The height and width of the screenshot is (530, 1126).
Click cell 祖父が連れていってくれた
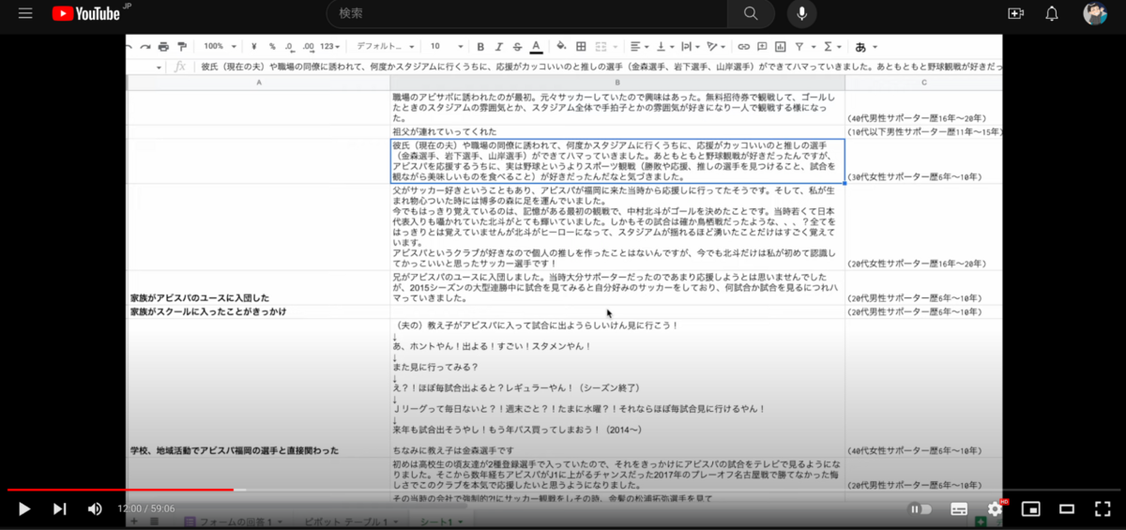click(x=617, y=131)
